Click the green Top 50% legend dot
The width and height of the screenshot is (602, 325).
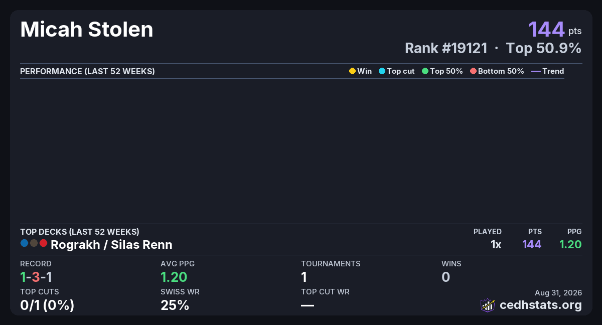(425, 71)
